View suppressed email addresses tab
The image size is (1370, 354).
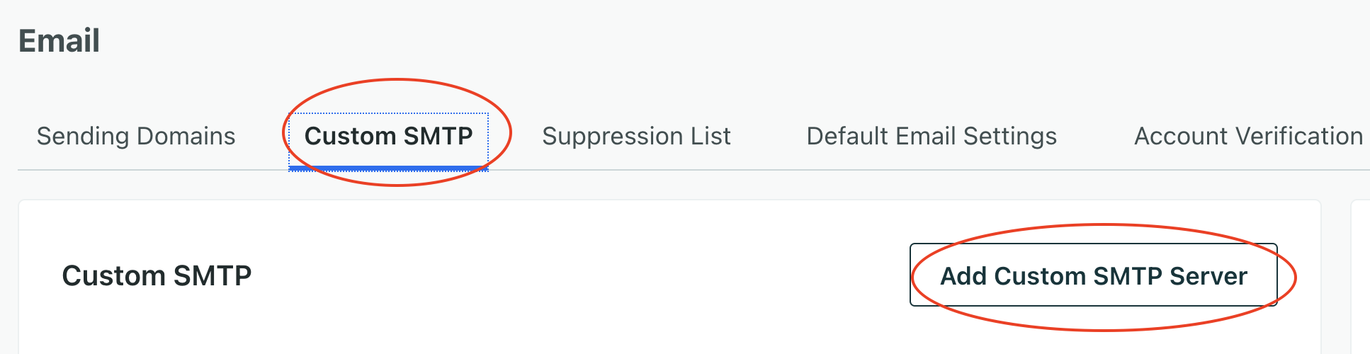click(636, 136)
